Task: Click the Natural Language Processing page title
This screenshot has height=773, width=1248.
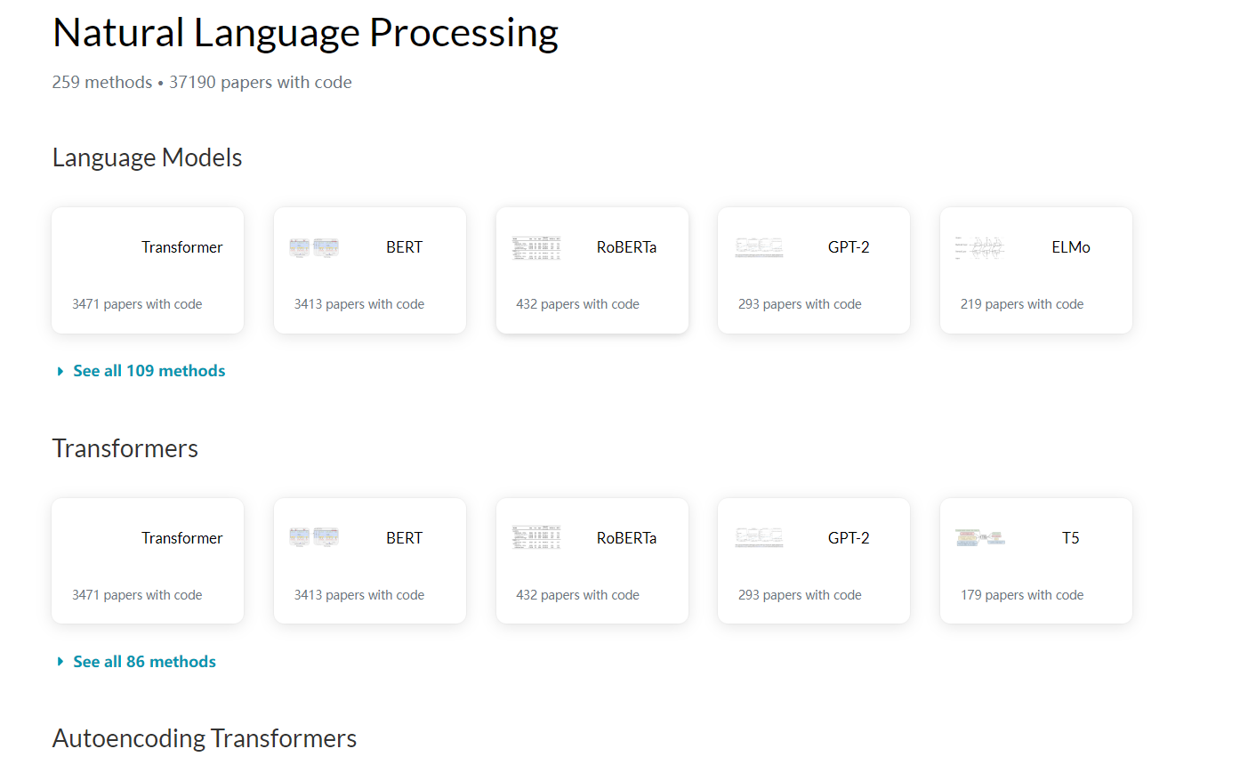Action: (x=305, y=32)
